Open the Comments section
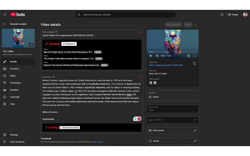 [x=18, y=83]
